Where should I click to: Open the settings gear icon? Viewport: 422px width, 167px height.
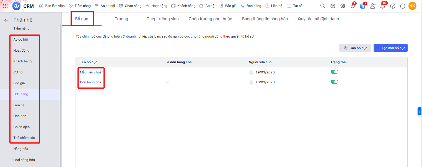(343, 6)
